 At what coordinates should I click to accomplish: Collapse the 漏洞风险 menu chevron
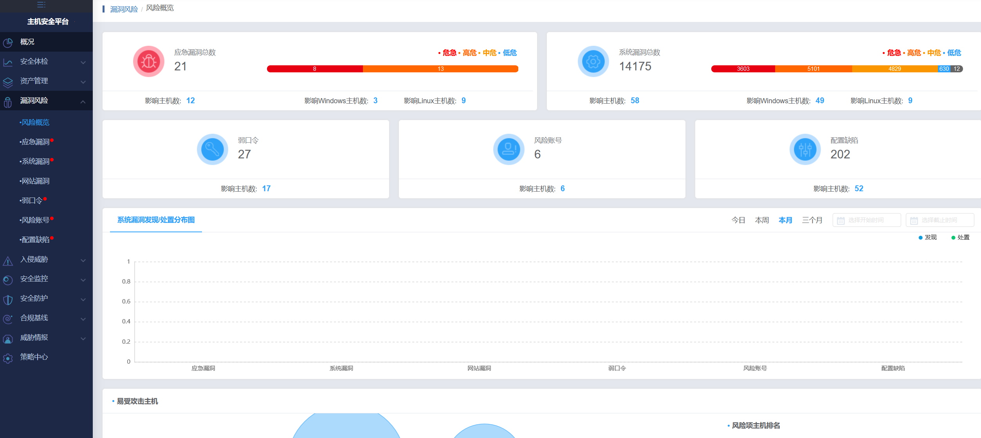(x=83, y=101)
